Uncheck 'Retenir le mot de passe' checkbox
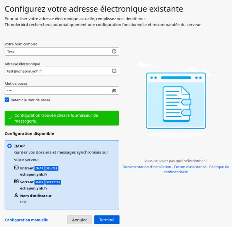Screen dimensions: 232x227 7,100
